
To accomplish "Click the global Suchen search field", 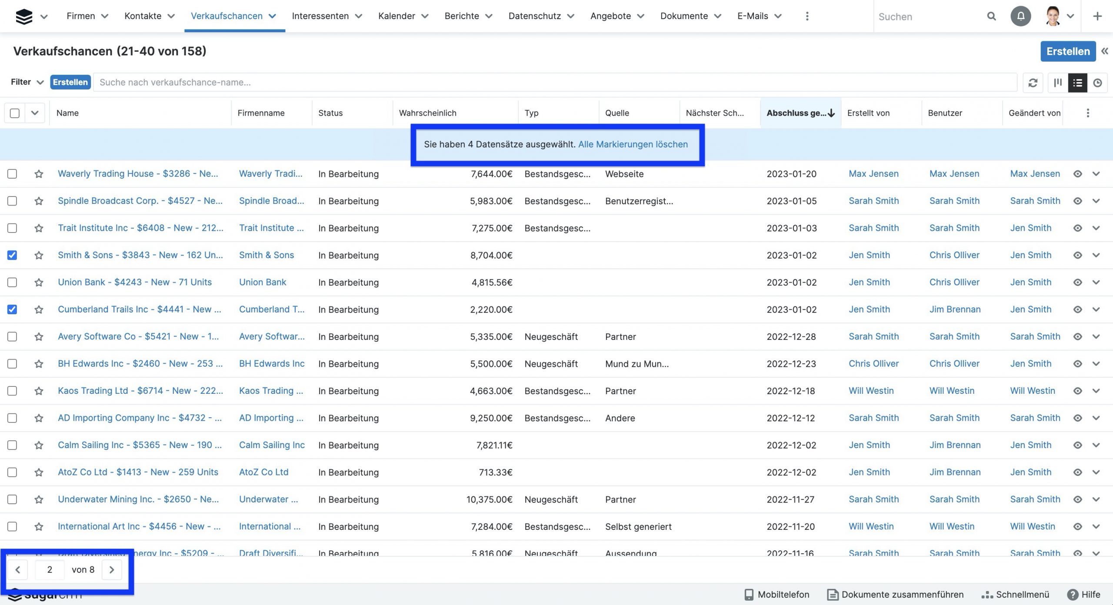I will point(928,17).
